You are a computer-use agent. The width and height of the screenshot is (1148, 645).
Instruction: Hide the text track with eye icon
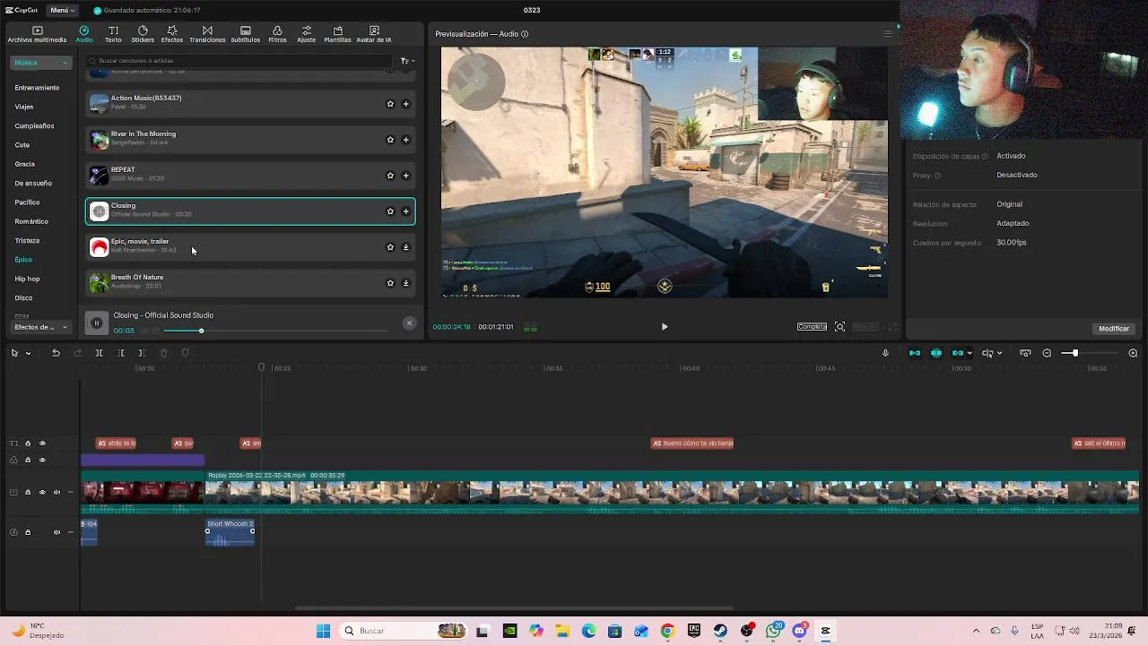pos(42,443)
